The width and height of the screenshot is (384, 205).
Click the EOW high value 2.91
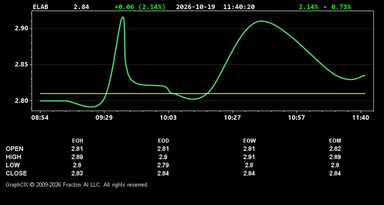pyautogui.click(x=249, y=157)
